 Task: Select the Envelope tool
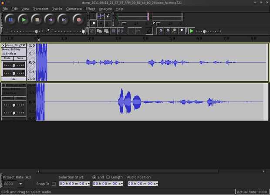101,17
